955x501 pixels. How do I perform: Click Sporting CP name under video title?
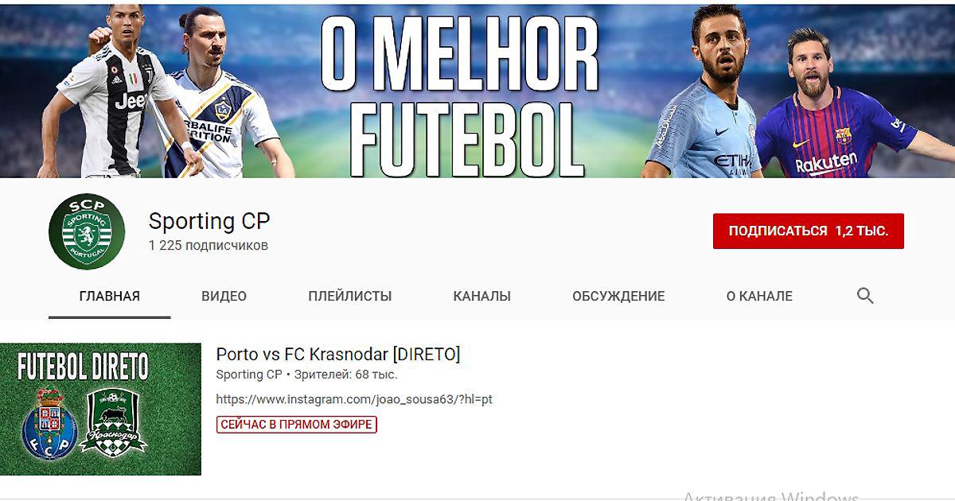[249, 375]
